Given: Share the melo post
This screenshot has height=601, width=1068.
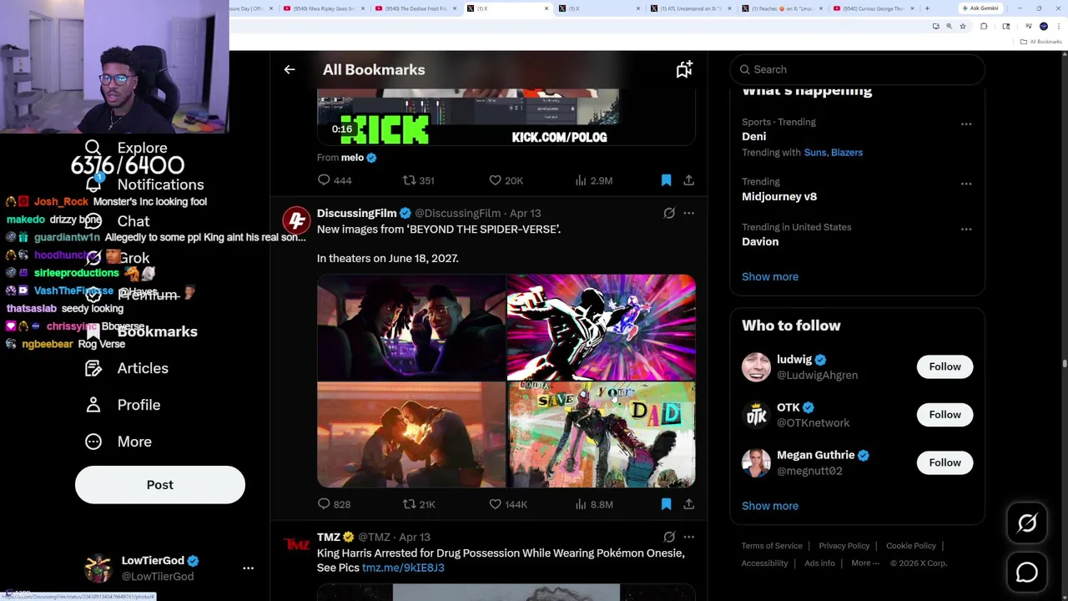Looking at the screenshot, I should point(688,180).
